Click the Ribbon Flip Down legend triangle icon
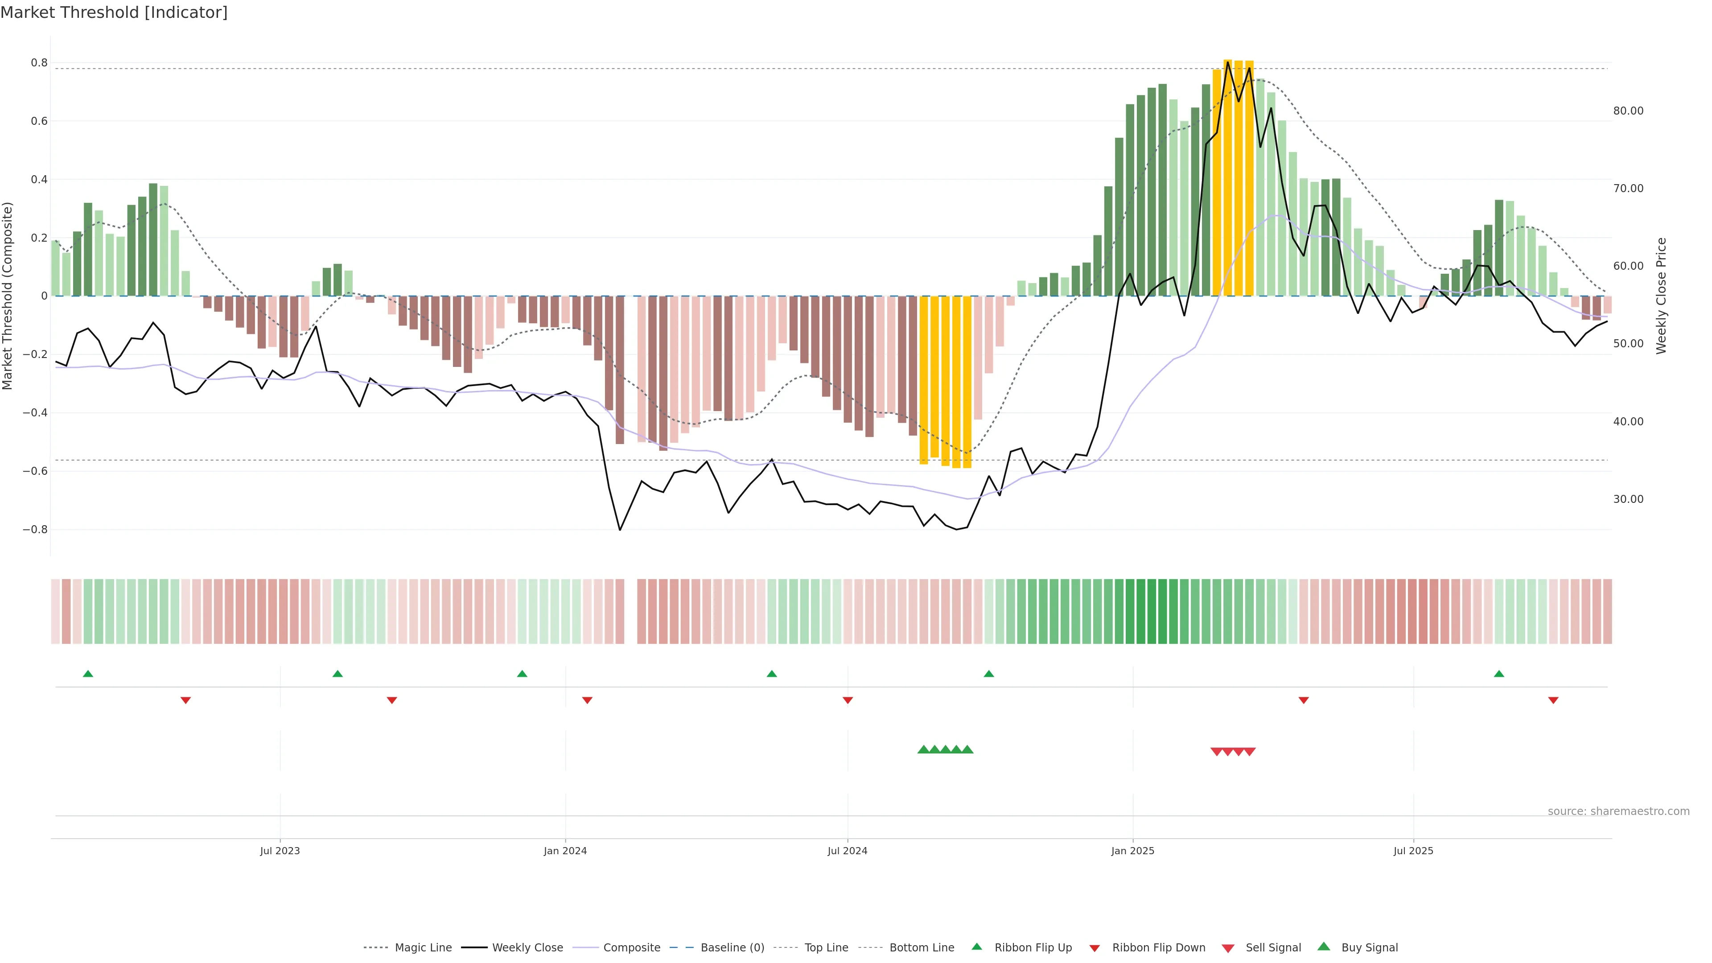The image size is (1712, 963). point(1095,948)
